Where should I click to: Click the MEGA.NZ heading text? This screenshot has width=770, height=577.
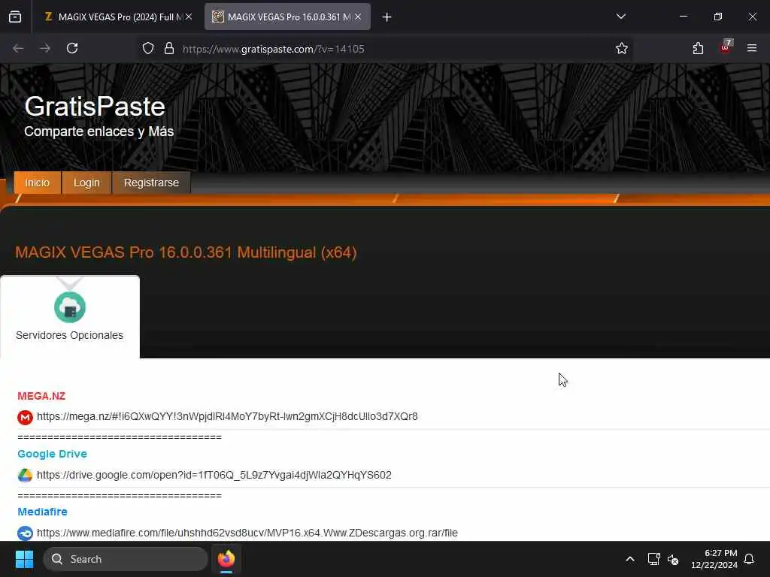click(x=41, y=396)
